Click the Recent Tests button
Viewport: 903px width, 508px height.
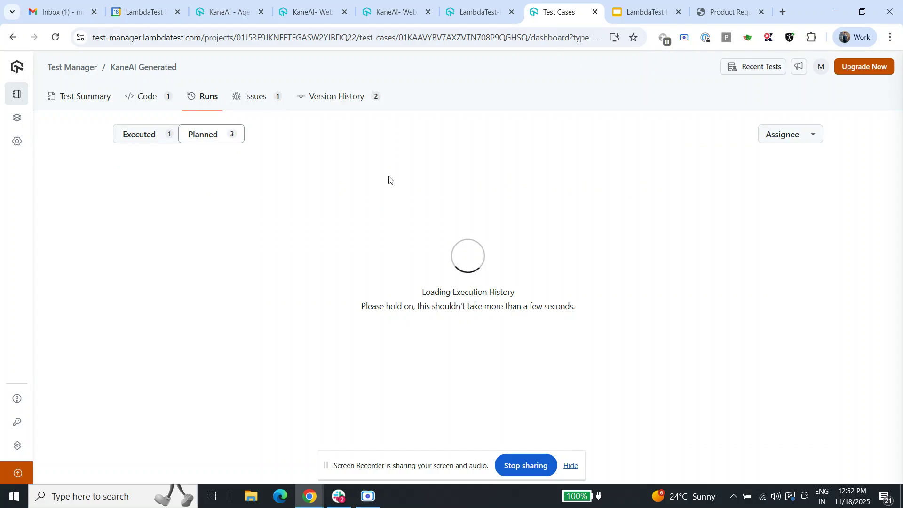coord(753,66)
